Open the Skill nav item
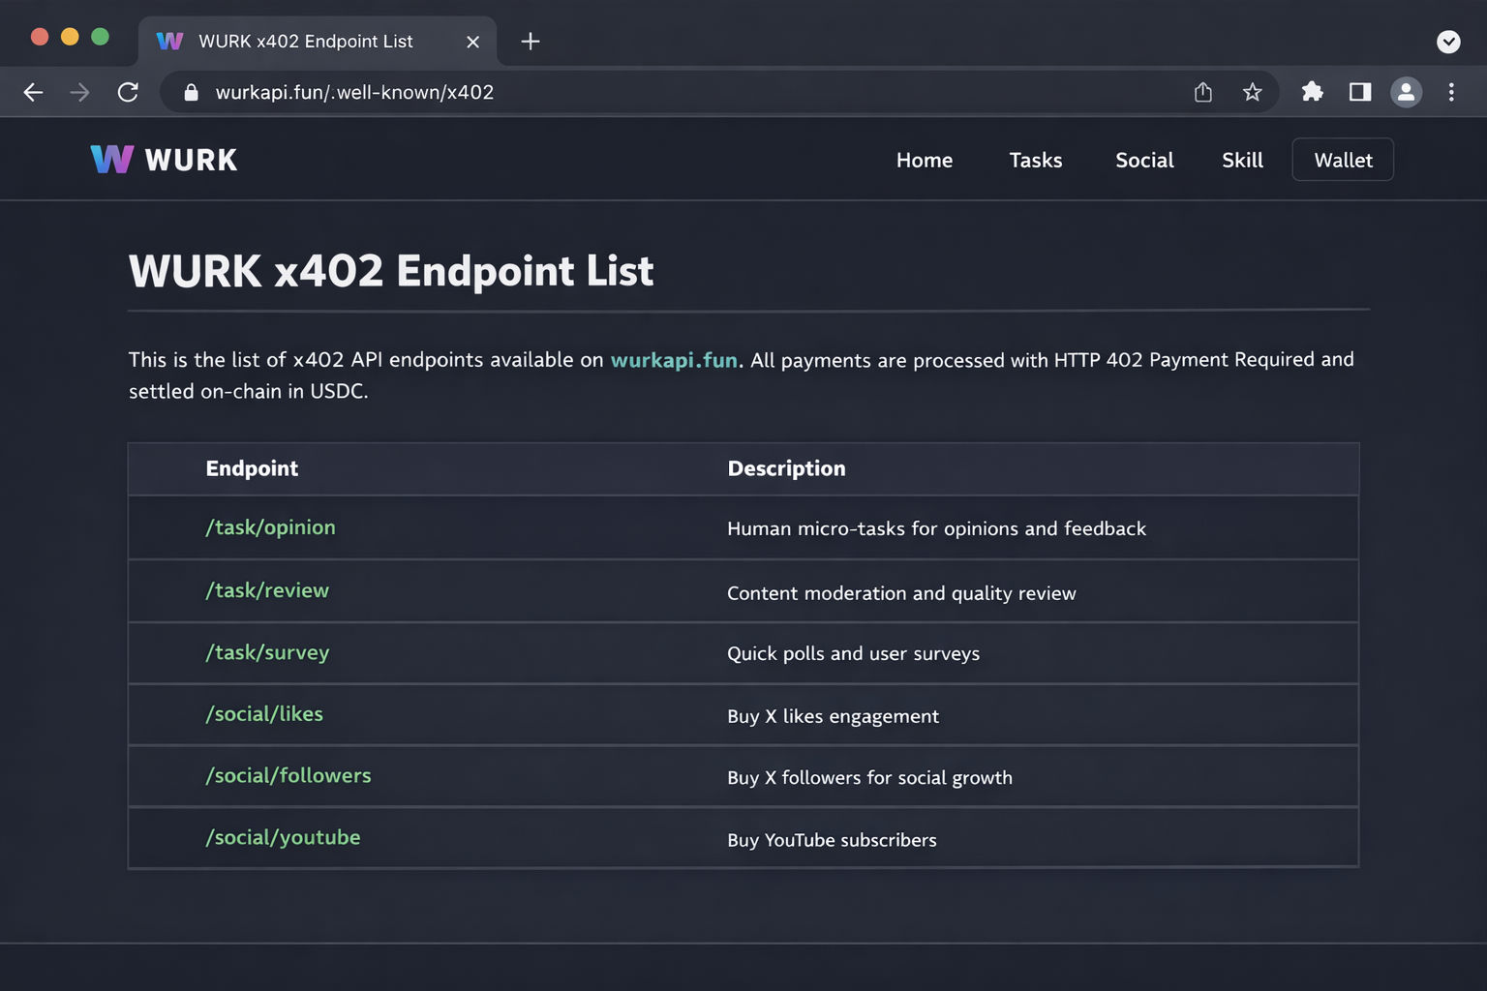 (x=1242, y=160)
